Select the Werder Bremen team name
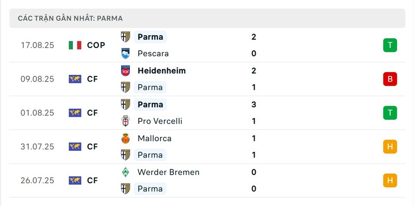414x206 pixels. (169, 172)
